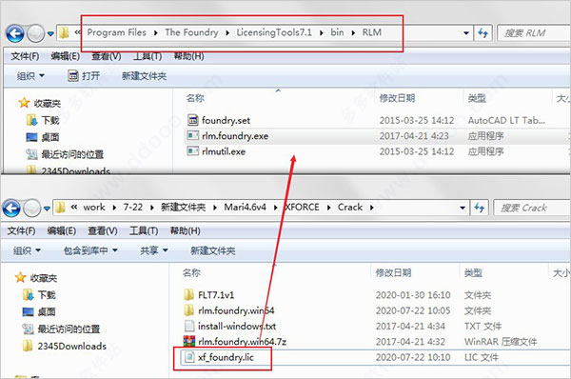The height and width of the screenshot is (379, 571).
Task: Select foundry.set file icon
Action: [x=192, y=120]
